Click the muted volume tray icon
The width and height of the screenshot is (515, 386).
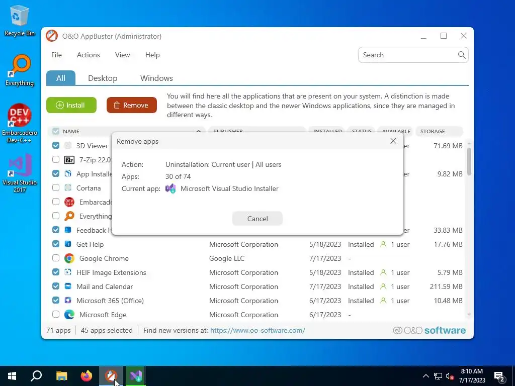(450, 376)
